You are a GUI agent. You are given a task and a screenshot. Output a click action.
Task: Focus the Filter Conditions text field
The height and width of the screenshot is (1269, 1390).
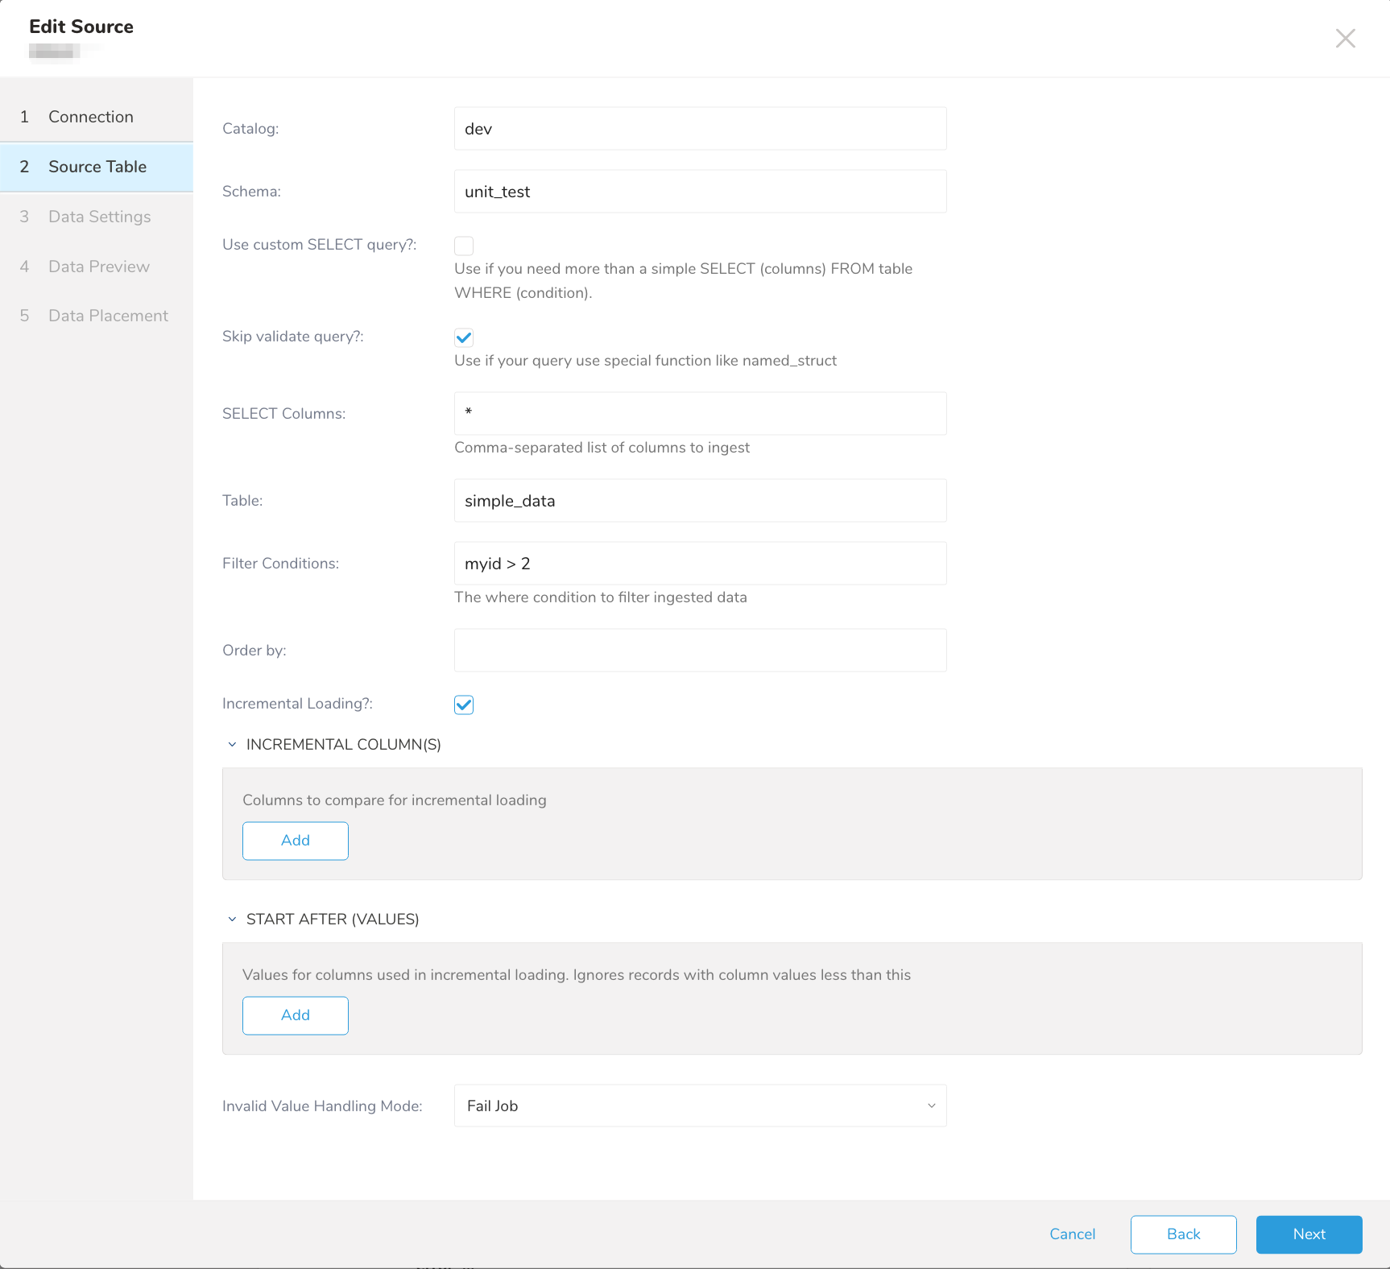click(x=700, y=564)
